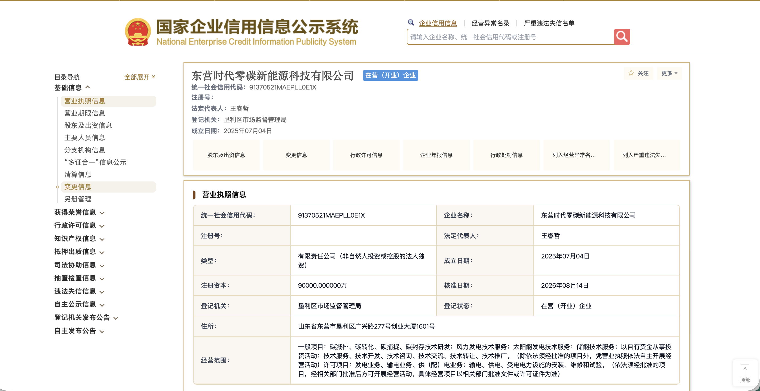This screenshot has height=391, width=760.
Task: Select the 严重违法失信名单 search tab
Action: click(x=549, y=23)
